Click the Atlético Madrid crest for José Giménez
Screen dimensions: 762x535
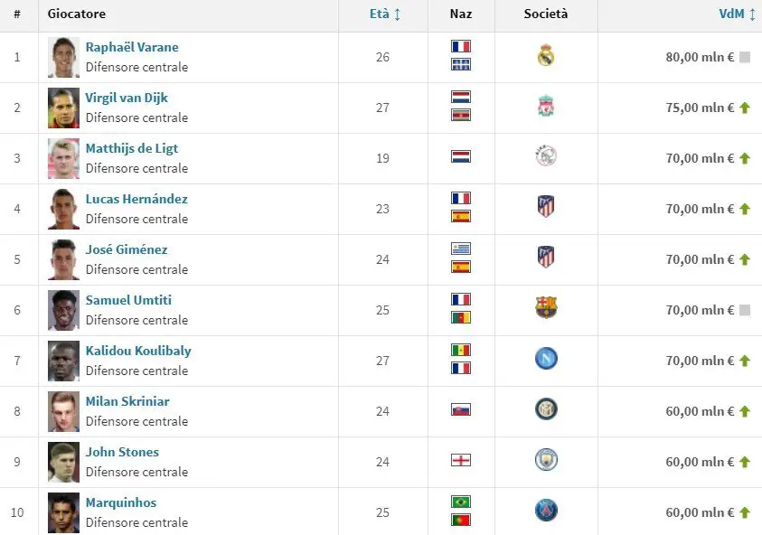tap(546, 257)
